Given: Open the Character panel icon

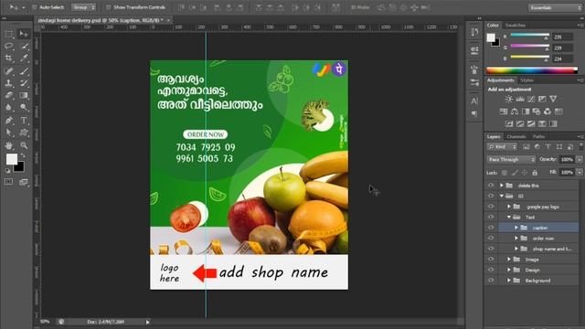Looking at the screenshot, I should click(x=474, y=101).
